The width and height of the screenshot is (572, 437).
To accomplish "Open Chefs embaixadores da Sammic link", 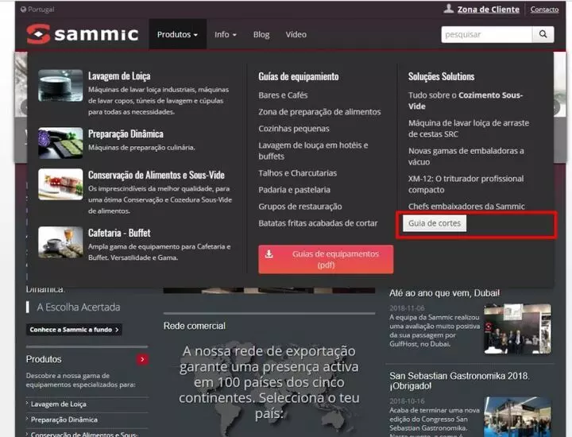I will click(x=466, y=207).
